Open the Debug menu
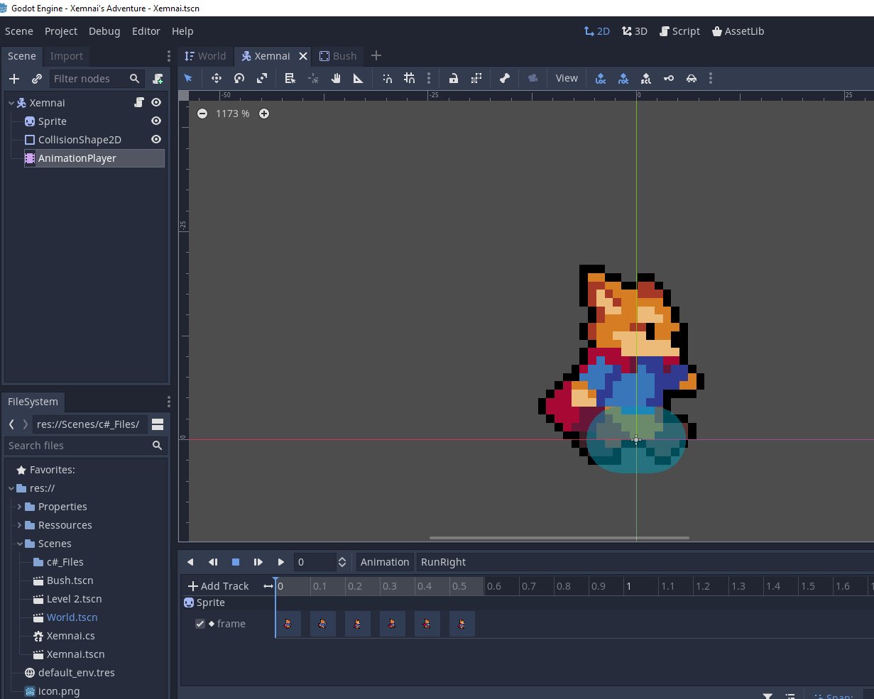This screenshot has height=699, width=874. coord(104,31)
